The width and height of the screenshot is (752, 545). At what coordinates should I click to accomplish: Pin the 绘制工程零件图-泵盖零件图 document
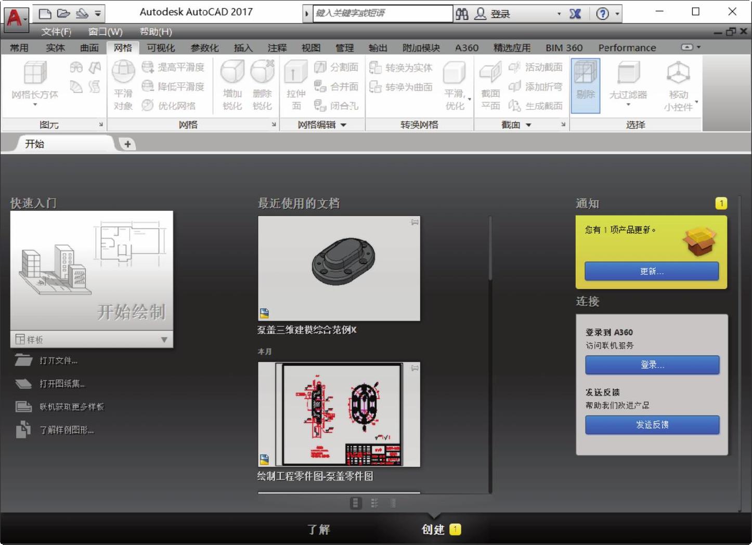click(x=414, y=368)
